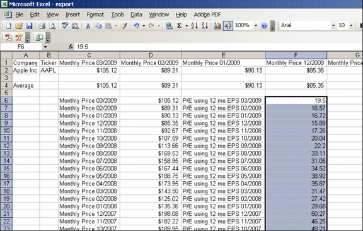Select cell showing $198.08
Image resolution: width=363 pixels, height=231 pixels.
click(x=151, y=213)
